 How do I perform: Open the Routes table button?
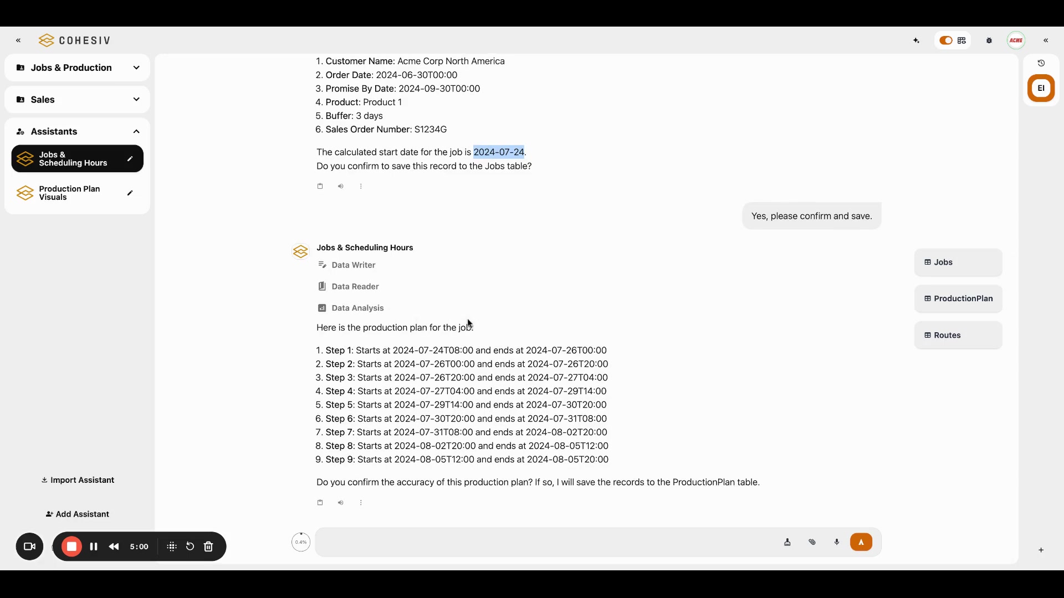point(958,336)
